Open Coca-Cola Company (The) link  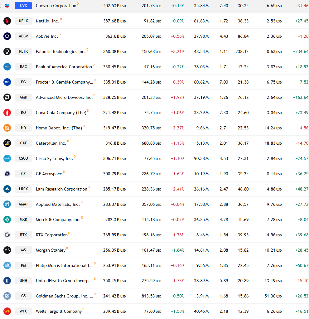pyautogui.click(x=61, y=113)
